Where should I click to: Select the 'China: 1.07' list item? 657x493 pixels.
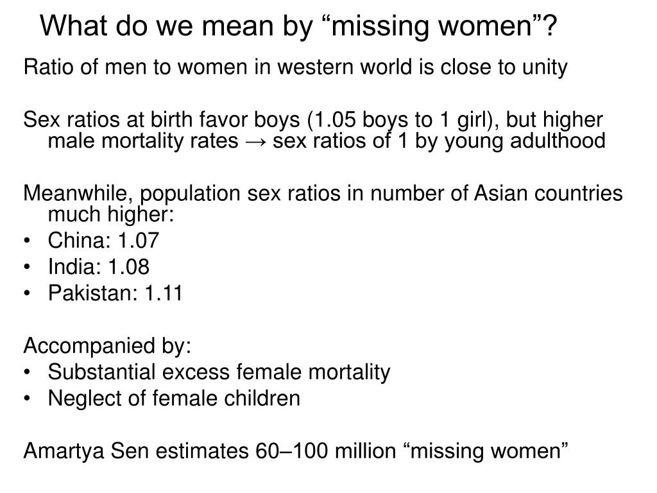(103, 241)
